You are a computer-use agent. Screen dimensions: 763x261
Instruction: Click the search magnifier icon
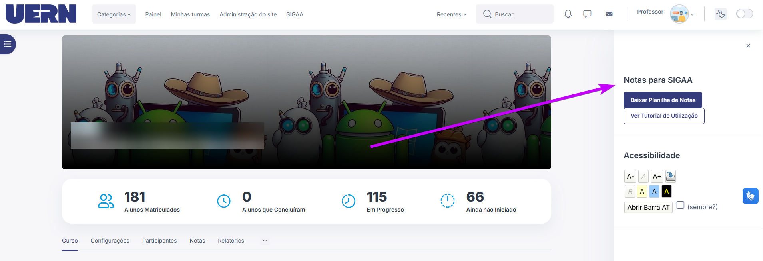click(x=487, y=14)
